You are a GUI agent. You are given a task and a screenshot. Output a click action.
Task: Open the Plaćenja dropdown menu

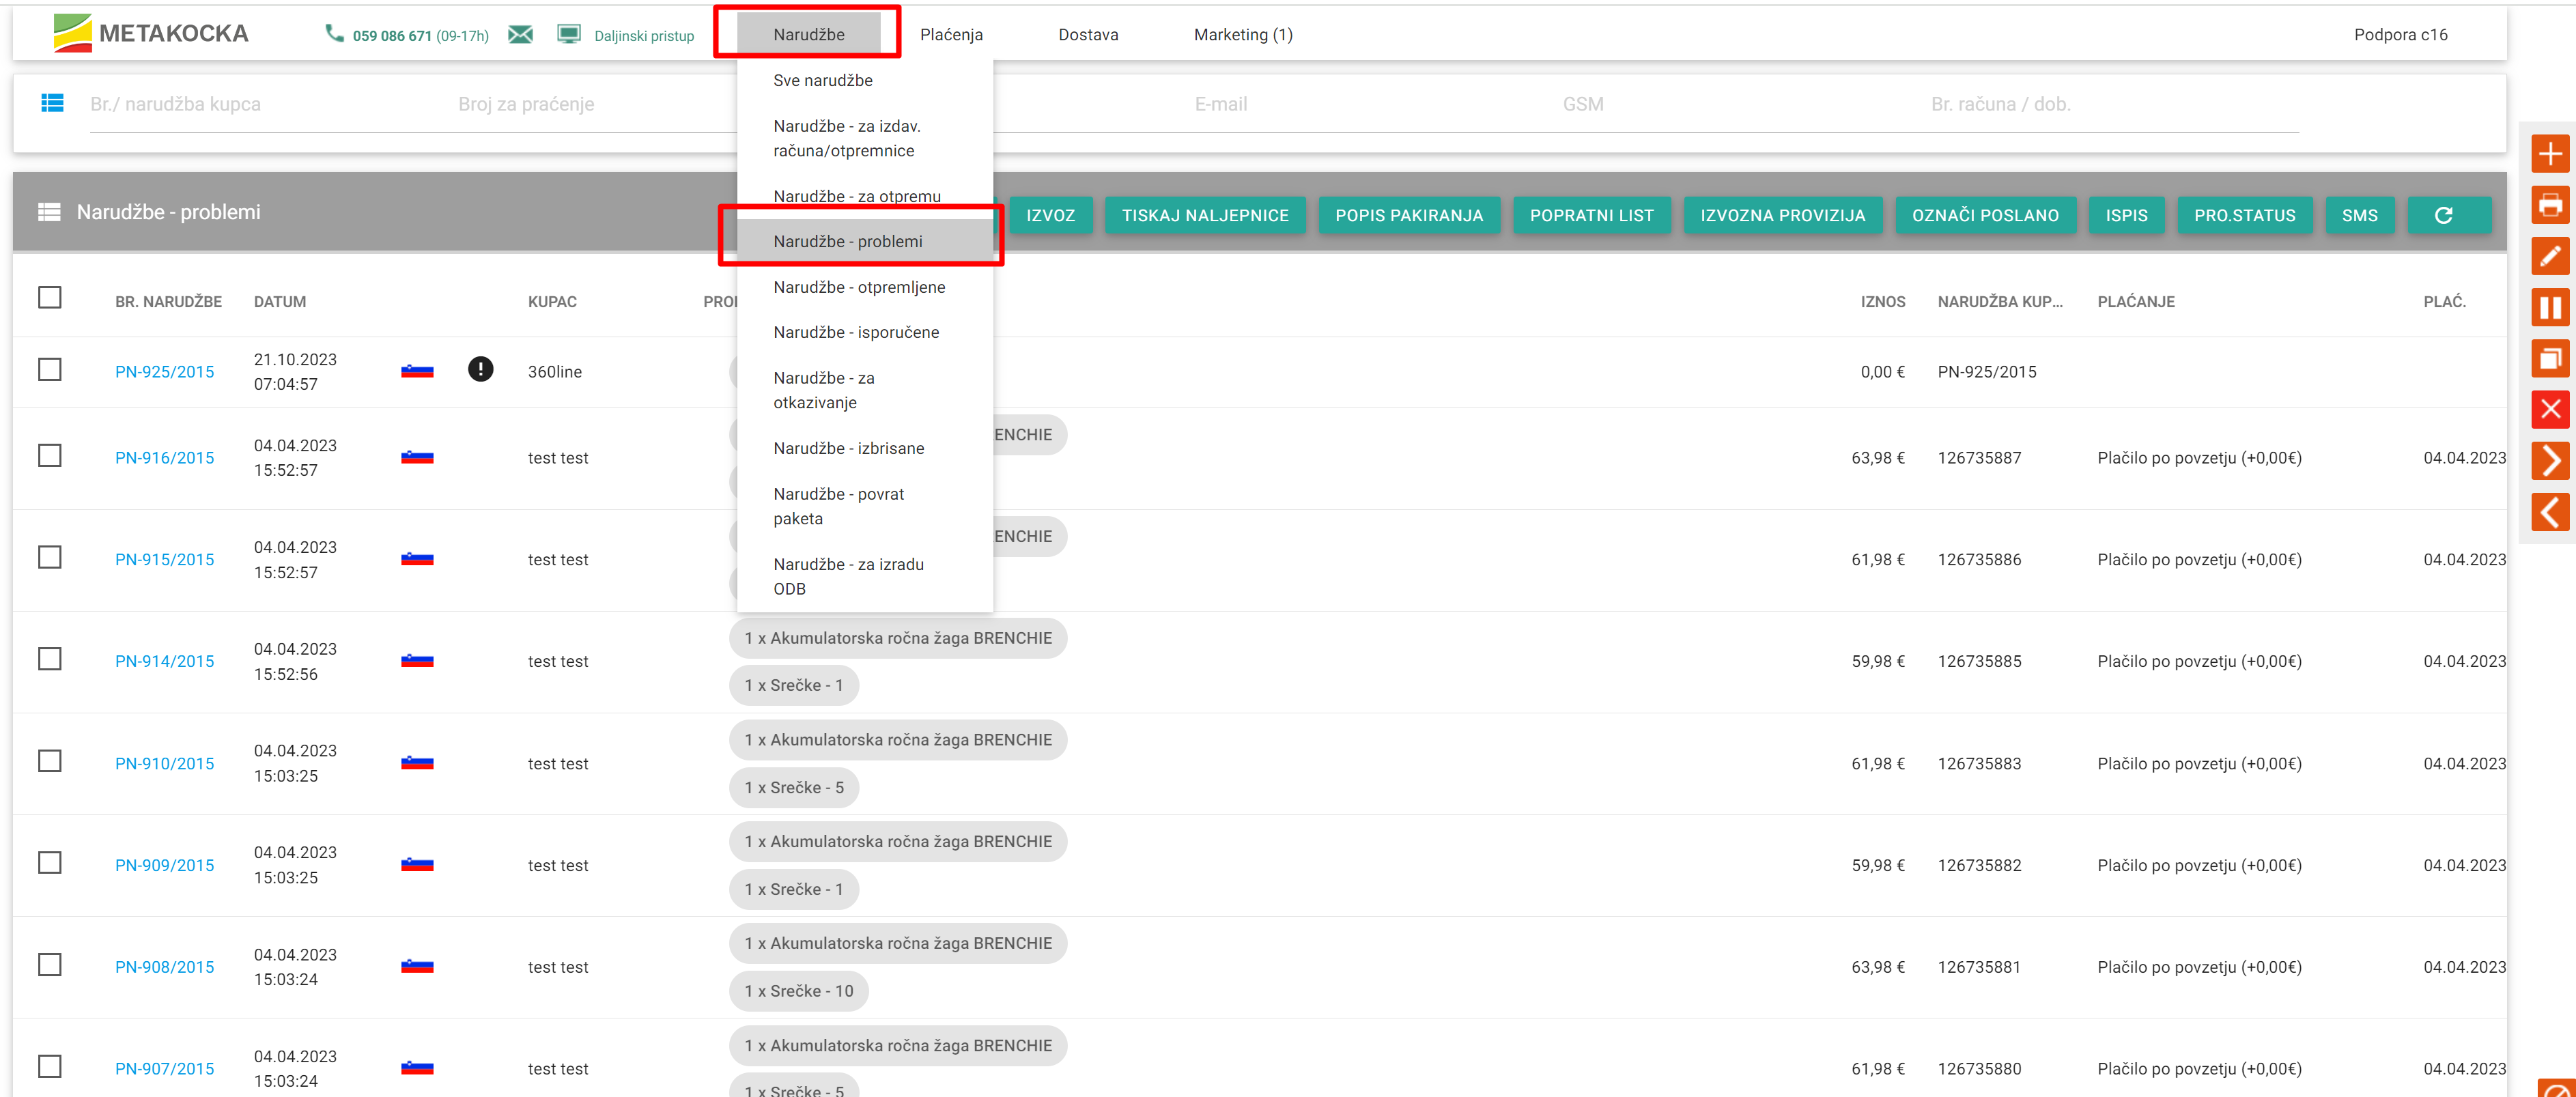click(950, 35)
